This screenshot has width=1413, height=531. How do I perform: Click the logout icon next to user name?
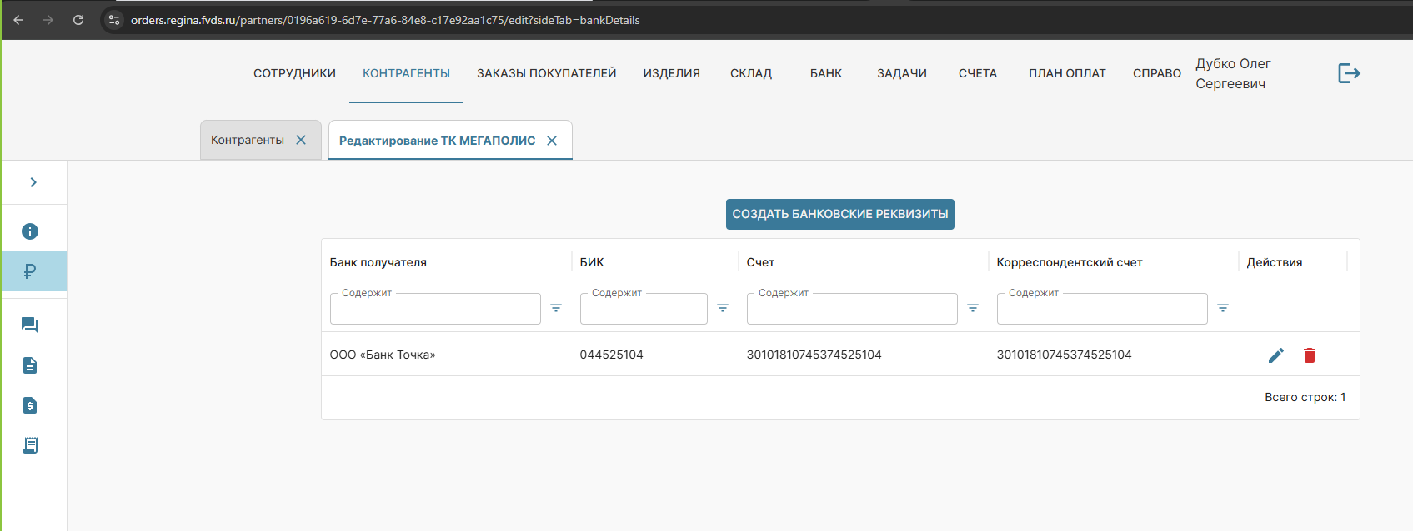coord(1349,73)
